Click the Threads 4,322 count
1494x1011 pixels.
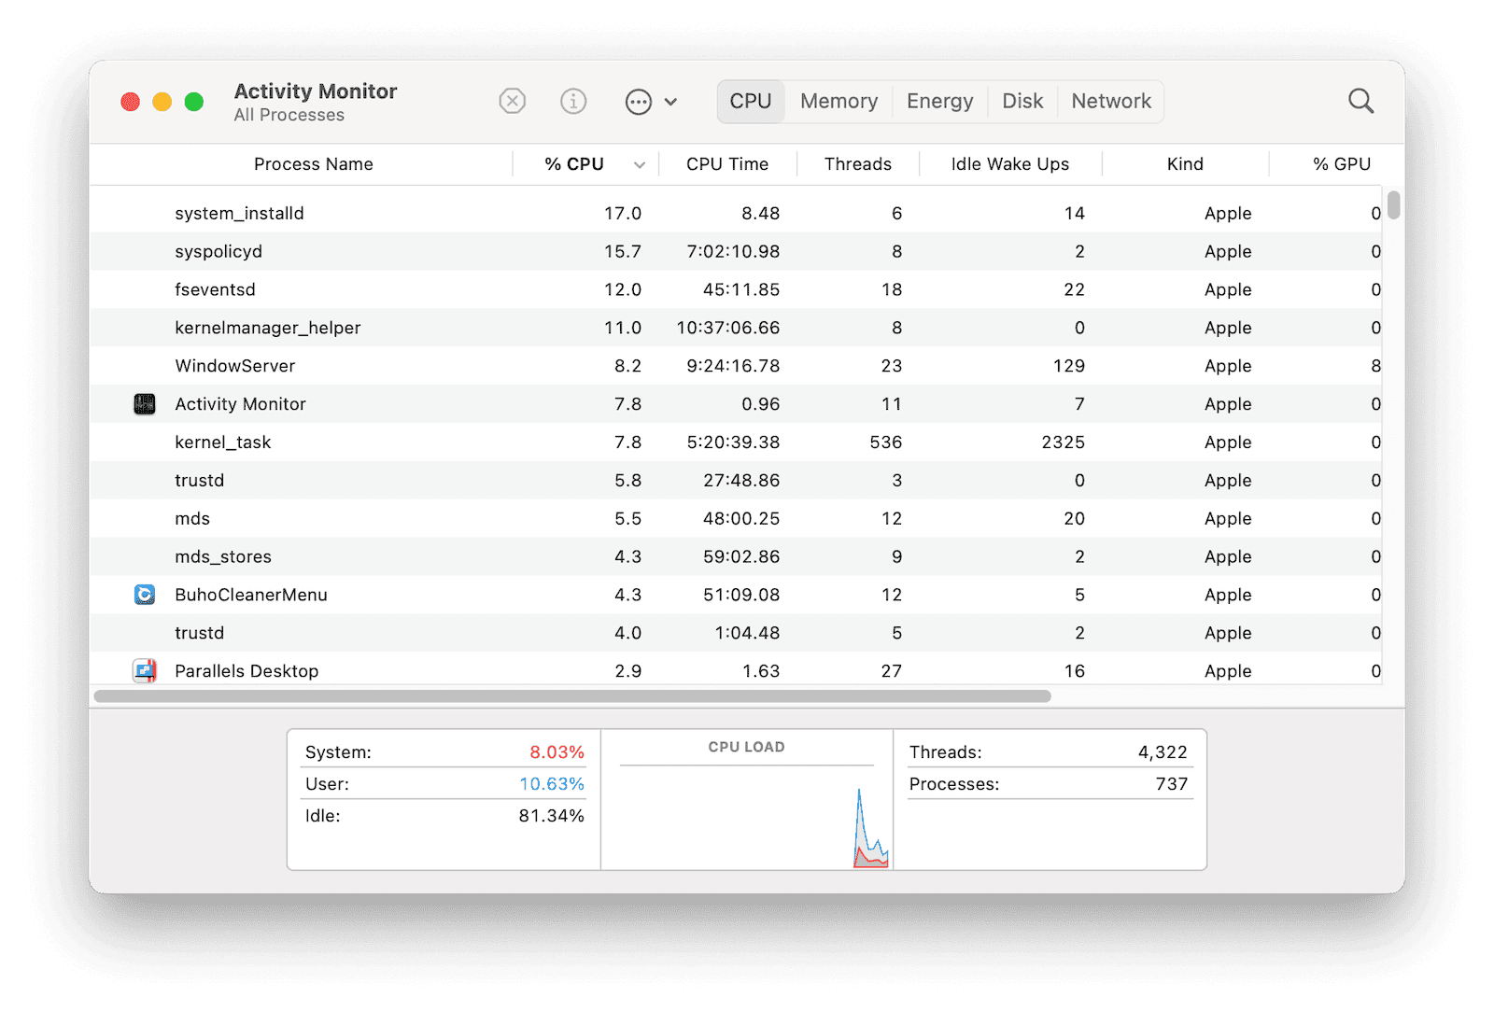1163,752
